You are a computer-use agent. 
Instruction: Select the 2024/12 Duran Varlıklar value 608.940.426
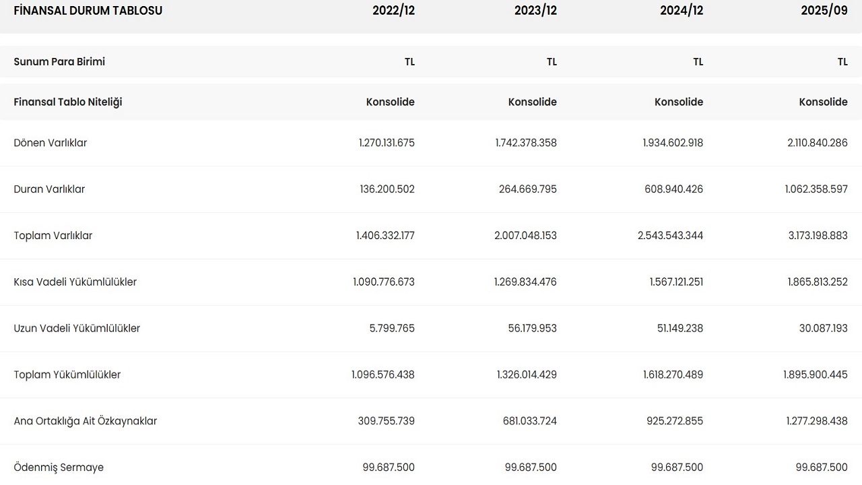point(673,189)
